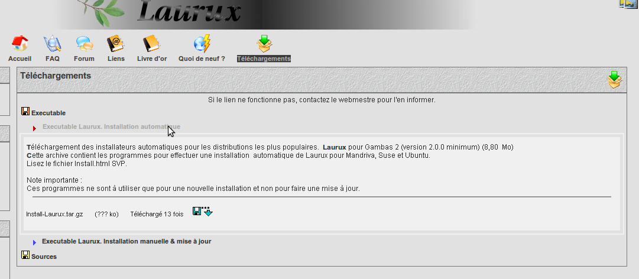The image size is (639, 279).
Task: Expand the Sources category heading
Action: tap(44, 257)
